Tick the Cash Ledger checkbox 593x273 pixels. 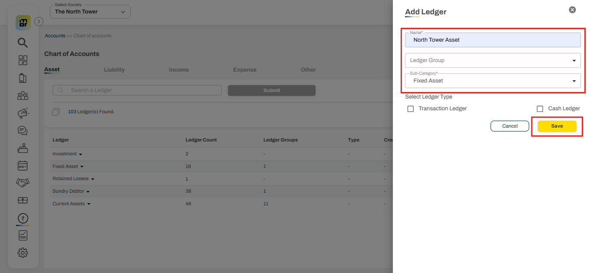point(540,109)
